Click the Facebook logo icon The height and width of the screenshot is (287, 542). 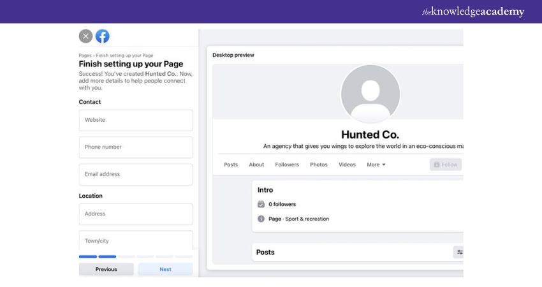(102, 36)
